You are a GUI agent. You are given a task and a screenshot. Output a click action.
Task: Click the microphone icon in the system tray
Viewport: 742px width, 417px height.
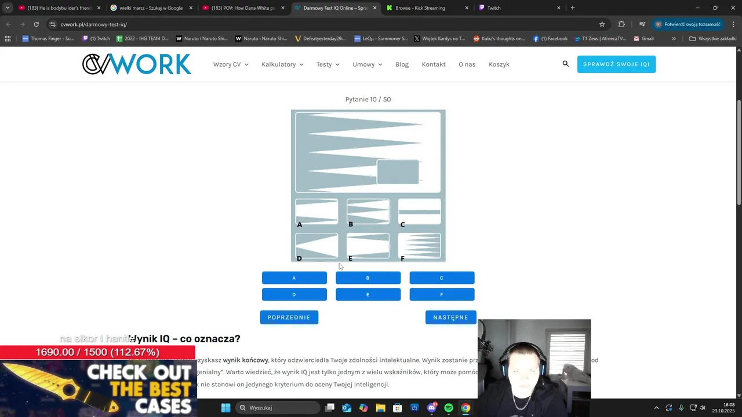coord(681,408)
